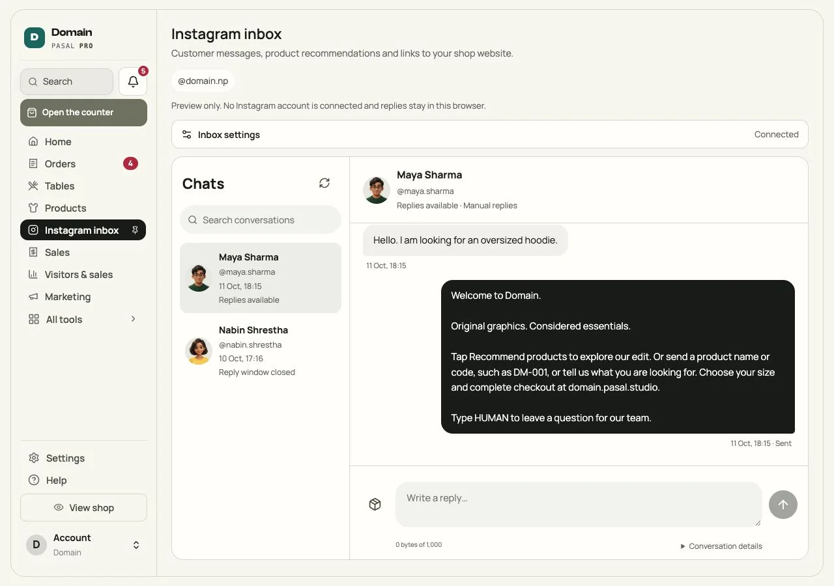Open Tables in sidebar
Viewport: 834px width, 586px height.
click(x=83, y=186)
